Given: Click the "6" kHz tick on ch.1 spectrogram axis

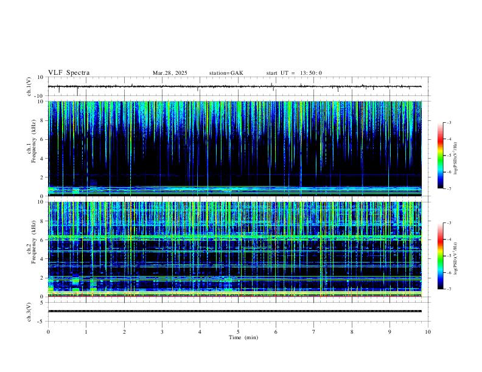Looking at the screenshot, I should [43, 139].
